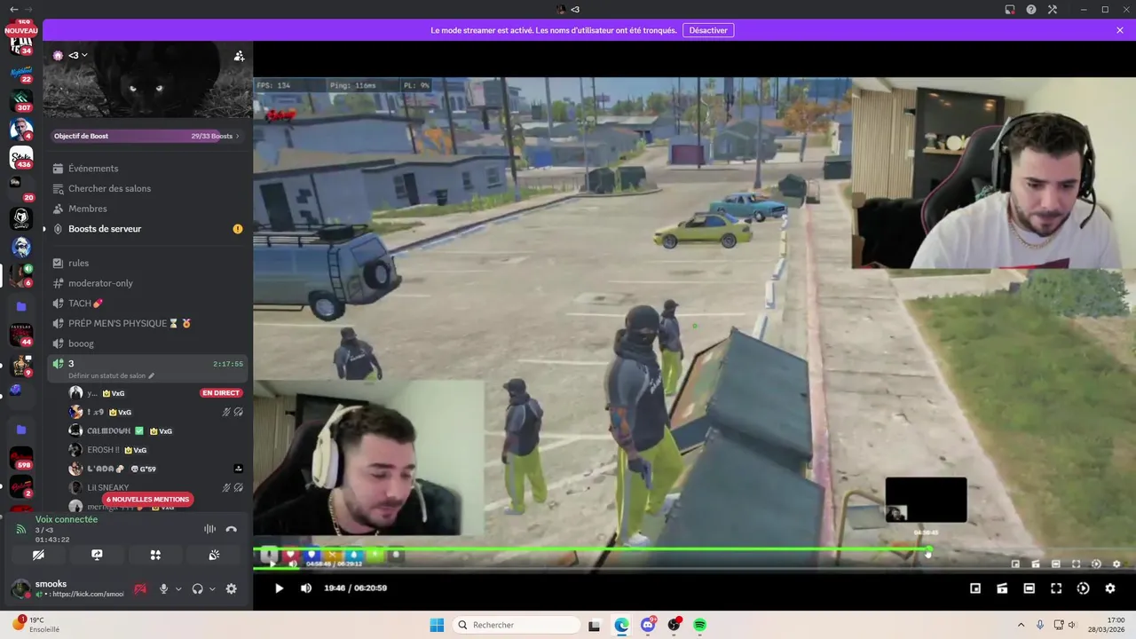Click the Windows Start button
The height and width of the screenshot is (639, 1136).
(x=437, y=625)
